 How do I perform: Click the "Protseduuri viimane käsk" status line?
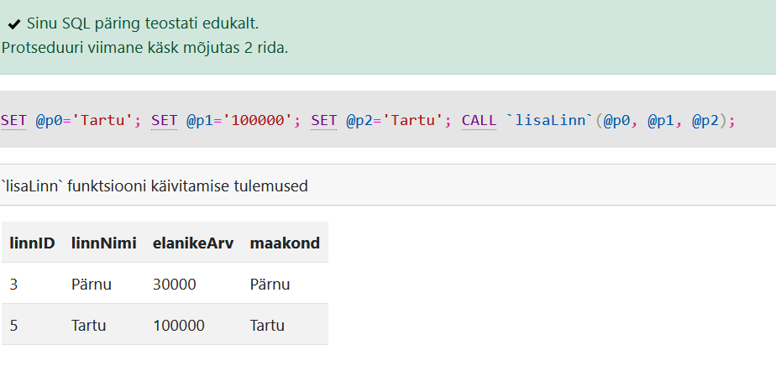(144, 47)
